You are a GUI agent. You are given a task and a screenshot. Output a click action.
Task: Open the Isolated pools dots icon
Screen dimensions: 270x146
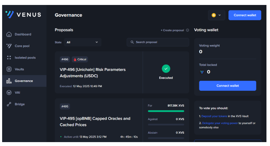(9, 57)
